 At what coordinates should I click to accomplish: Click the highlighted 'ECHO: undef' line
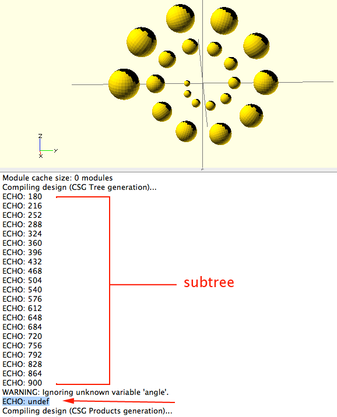26,402
